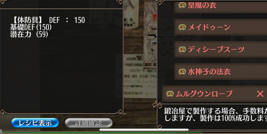Viewport: 267px width, 134px height.
Task: Click the 皇魔の衣 armor icon
Action: point(182,5)
